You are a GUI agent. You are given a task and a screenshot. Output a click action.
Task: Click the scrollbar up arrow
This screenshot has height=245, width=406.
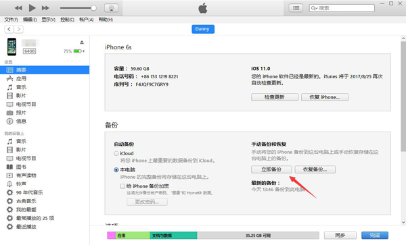(403, 38)
